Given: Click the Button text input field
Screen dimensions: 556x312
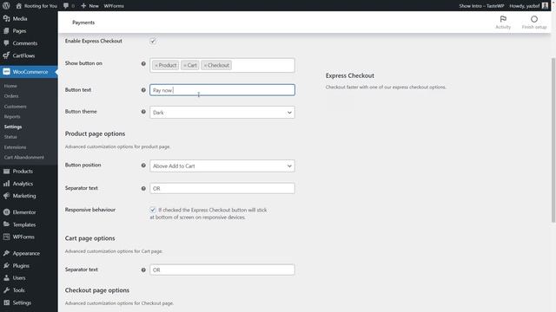Looking at the screenshot, I should [222, 90].
